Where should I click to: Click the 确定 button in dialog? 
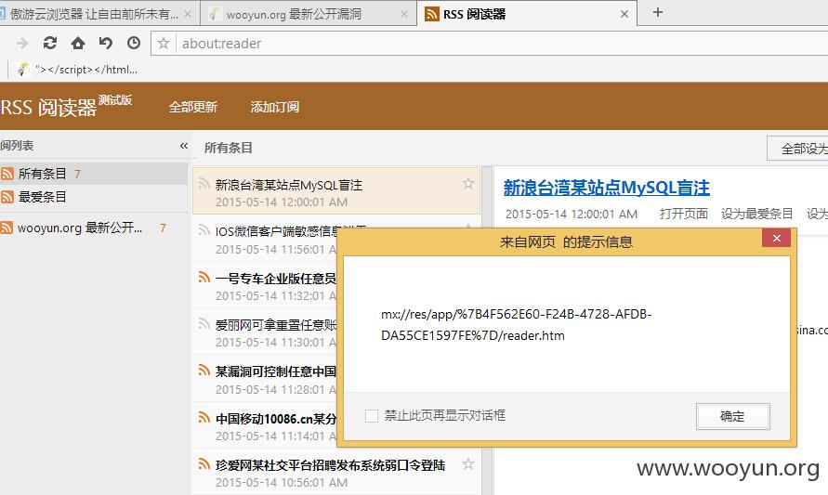[x=733, y=416]
